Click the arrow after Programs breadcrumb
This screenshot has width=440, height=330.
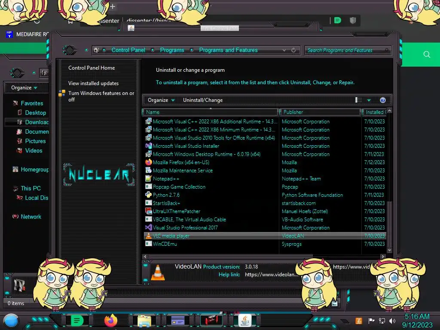[192, 50]
